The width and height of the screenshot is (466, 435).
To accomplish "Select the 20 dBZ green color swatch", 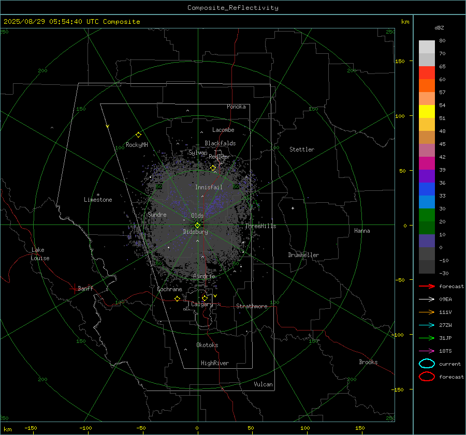I will click(427, 215).
